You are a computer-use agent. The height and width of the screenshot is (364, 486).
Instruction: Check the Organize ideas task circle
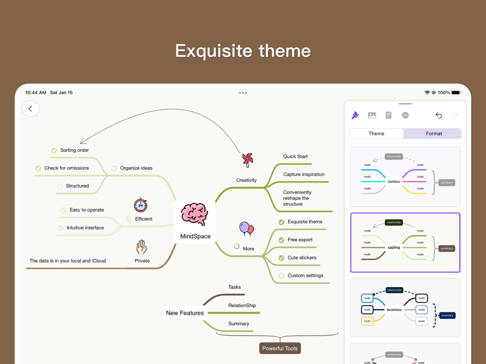pos(114,168)
